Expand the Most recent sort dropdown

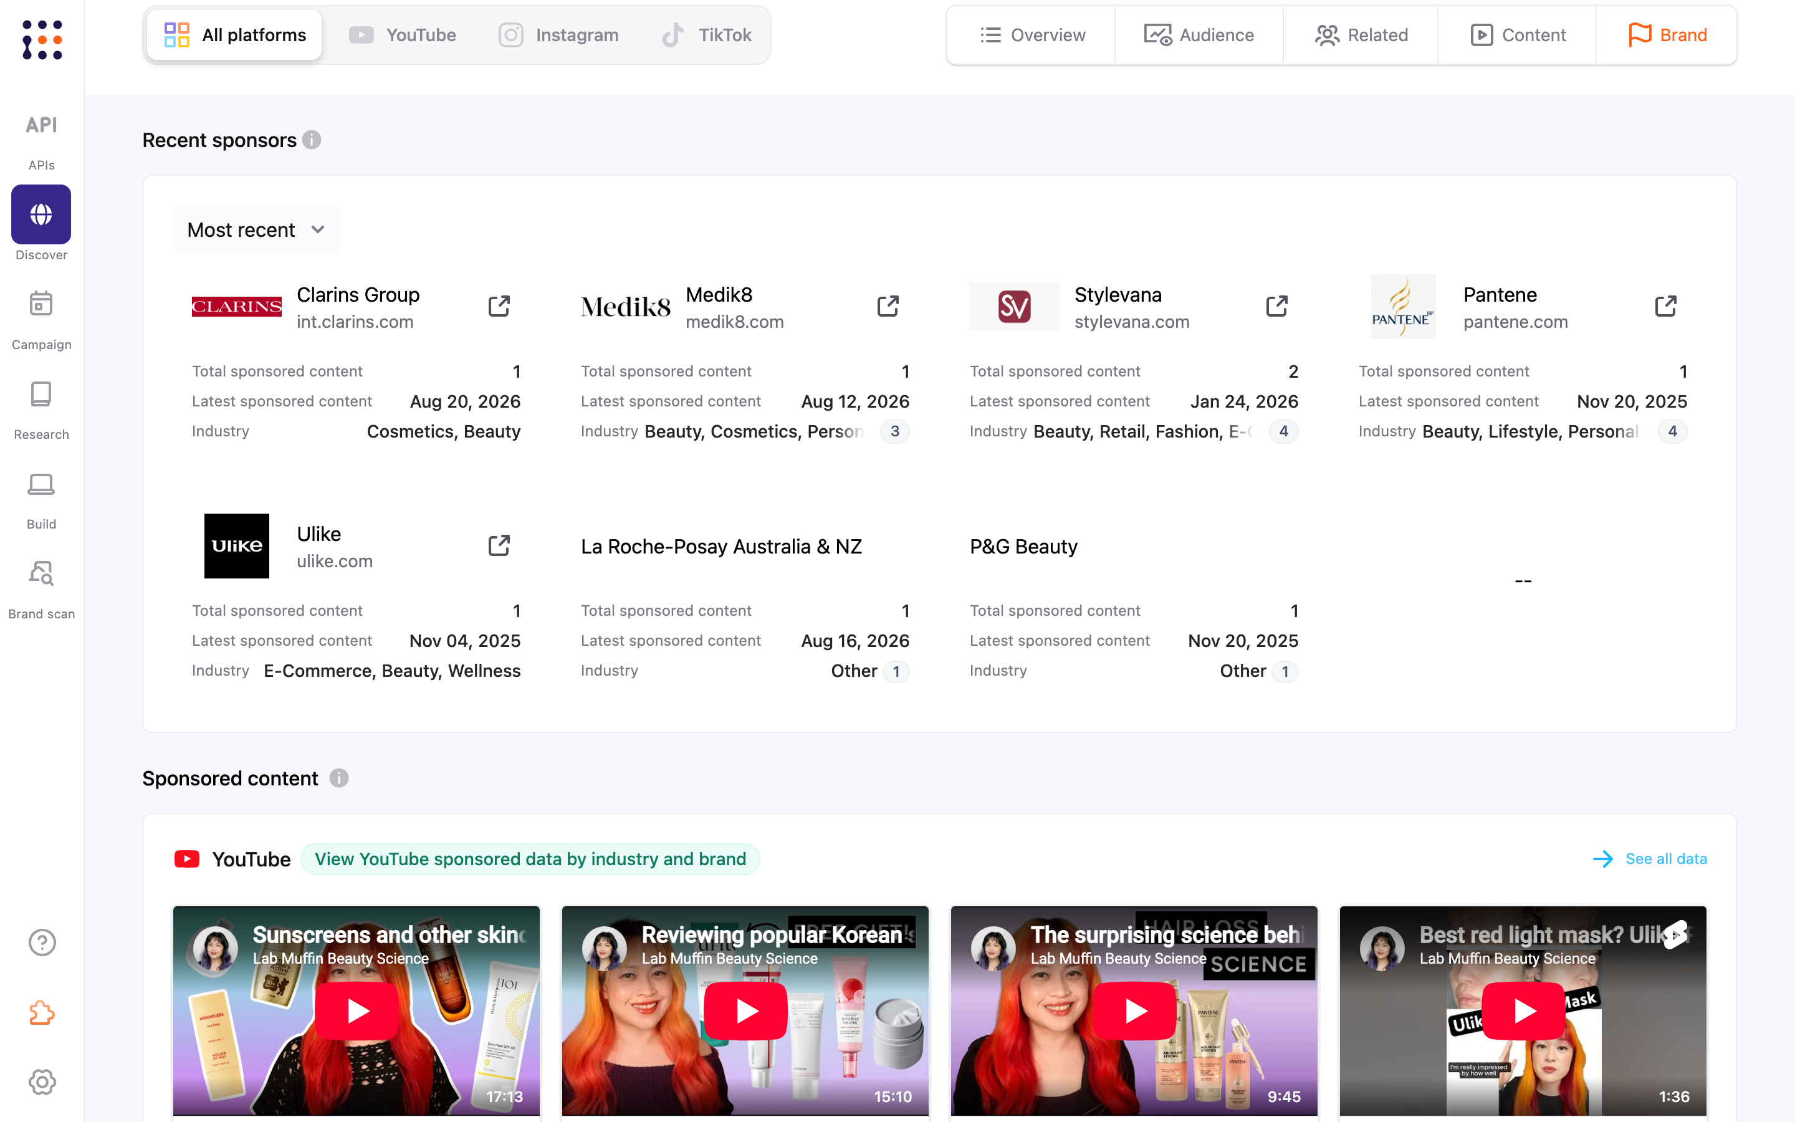(x=257, y=230)
